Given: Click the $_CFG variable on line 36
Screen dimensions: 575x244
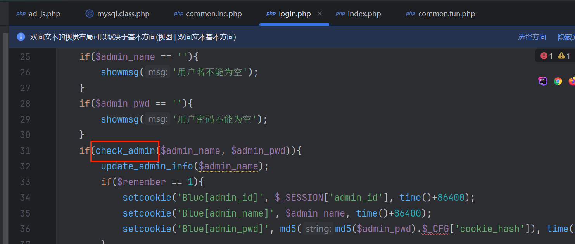Looking at the screenshot, I should pyautogui.click(x=433, y=229).
